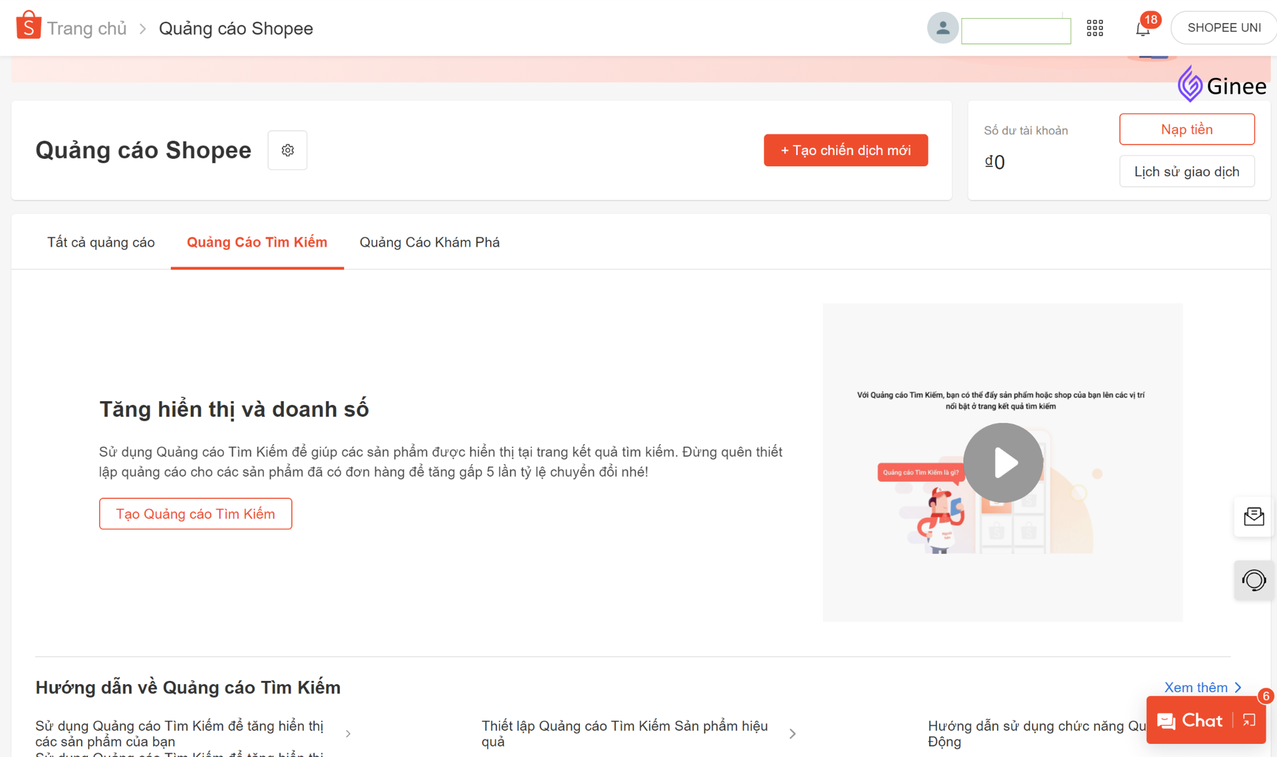Click the username field in header
Screen dimensions: 1277x757
click(x=1016, y=31)
